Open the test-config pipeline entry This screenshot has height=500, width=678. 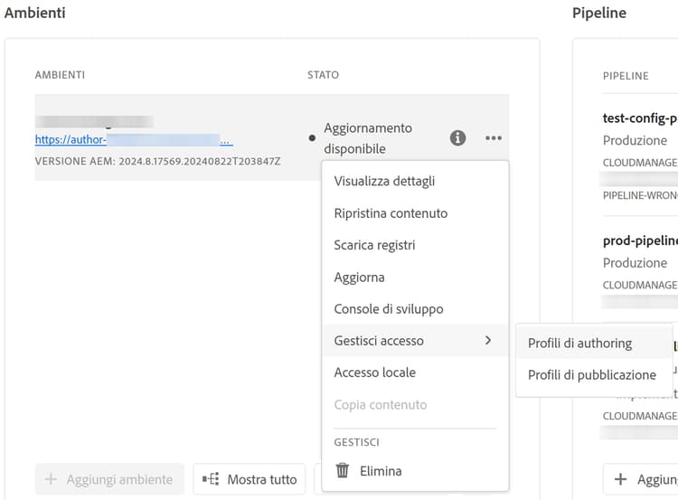tap(640, 118)
